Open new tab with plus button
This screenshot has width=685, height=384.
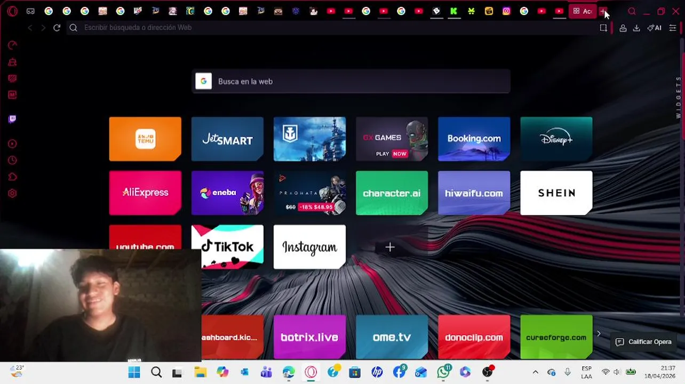[602, 11]
